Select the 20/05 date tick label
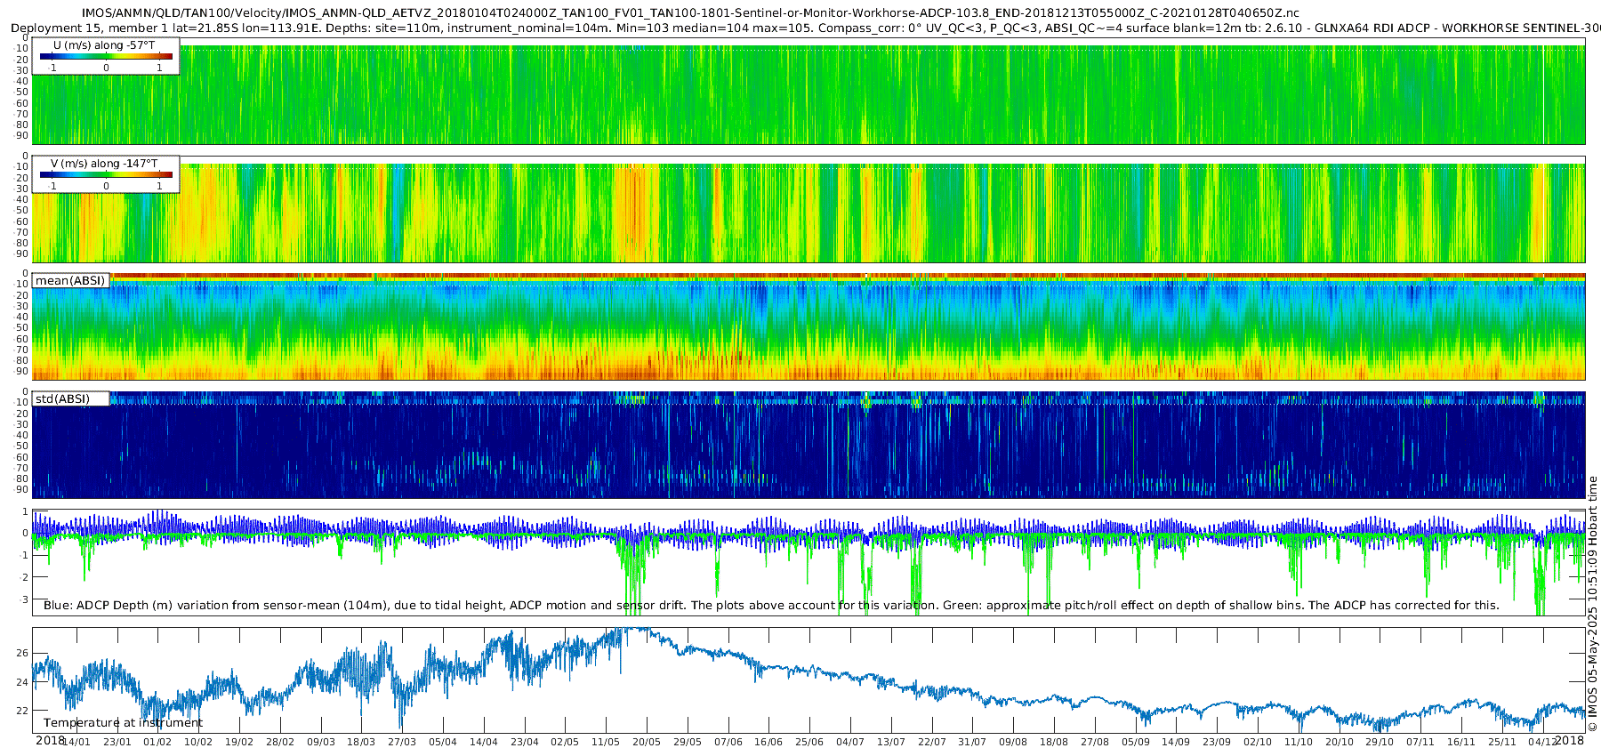 coord(646,742)
